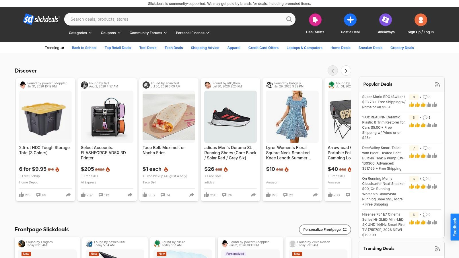
Task: Select Laptops & Computers tab
Action: click(304, 48)
